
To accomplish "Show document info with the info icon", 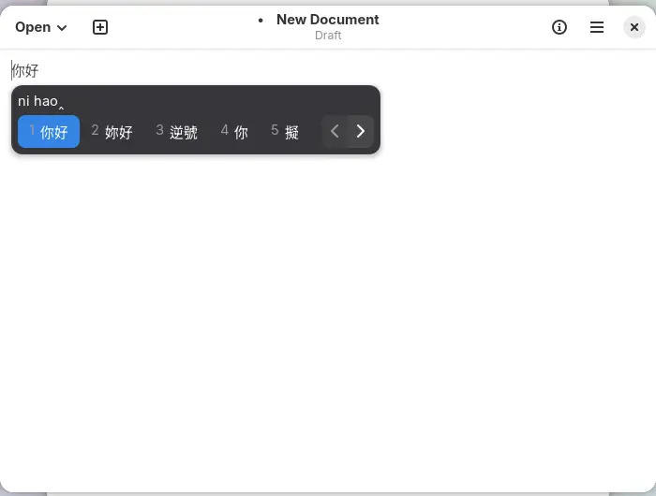I will click(x=559, y=27).
